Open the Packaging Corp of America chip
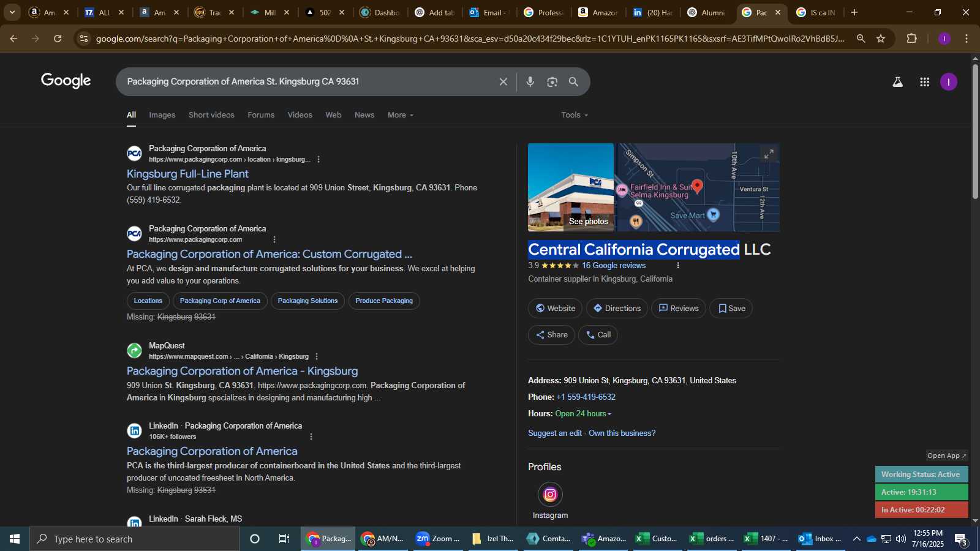This screenshot has width=980, height=551. pos(220,301)
